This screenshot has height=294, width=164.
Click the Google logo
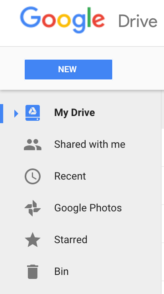(62, 20)
